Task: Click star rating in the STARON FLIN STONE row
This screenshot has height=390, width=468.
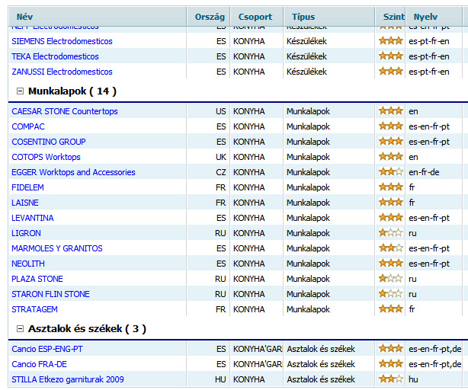Action: coord(391,293)
